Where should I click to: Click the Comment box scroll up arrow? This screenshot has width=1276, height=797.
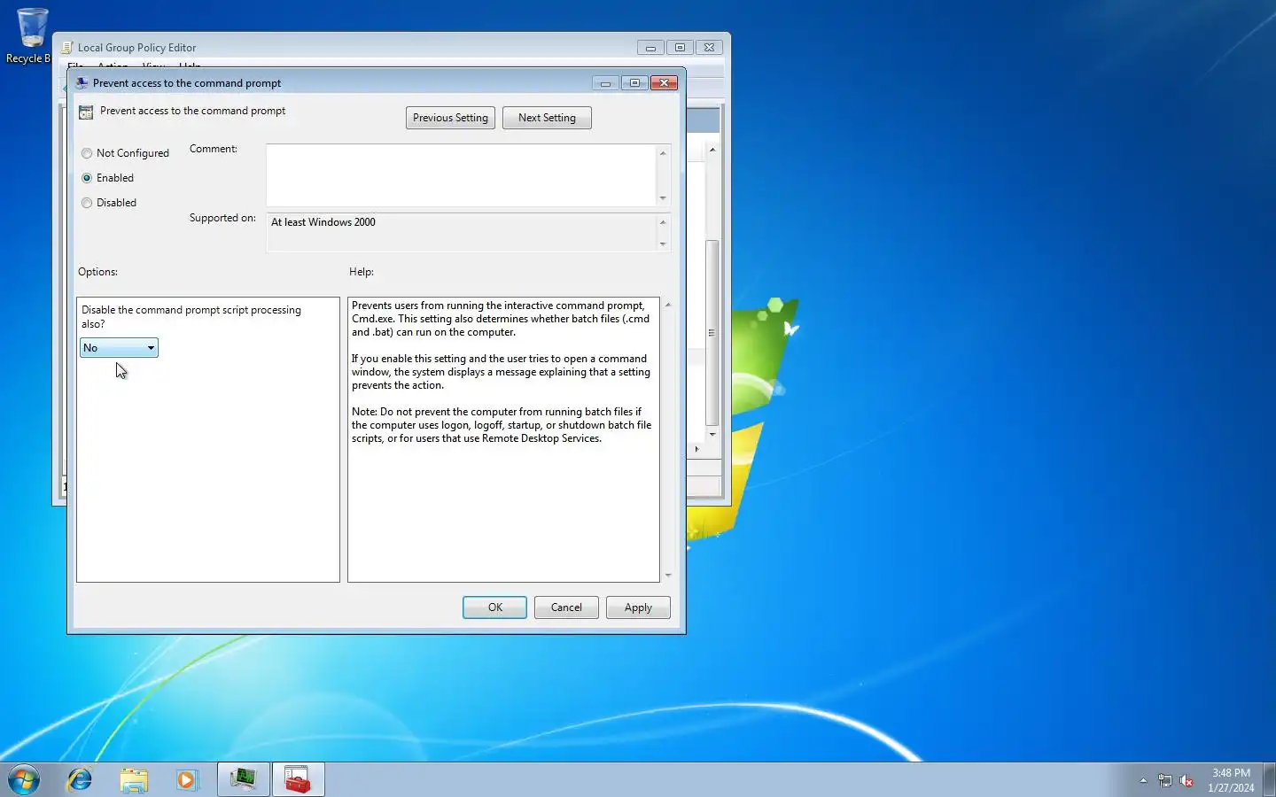pyautogui.click(x=663, y=153)
